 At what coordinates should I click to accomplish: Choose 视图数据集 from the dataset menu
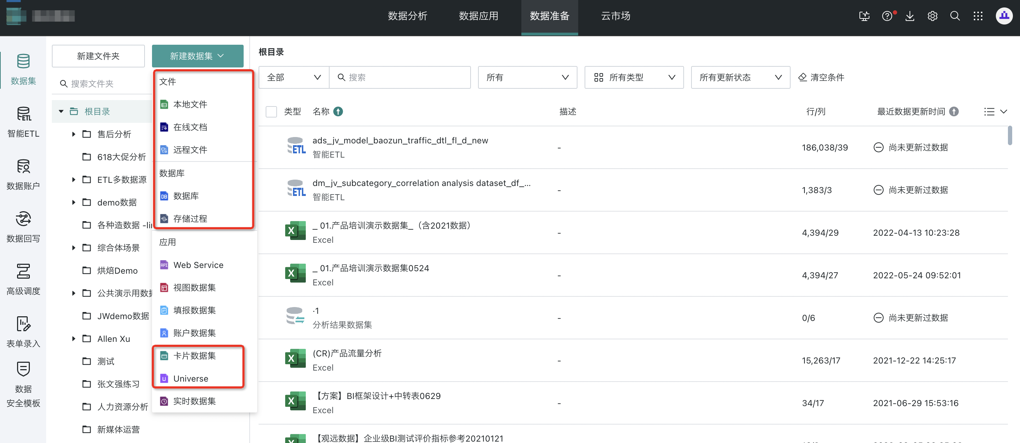(x=204, y=288)
